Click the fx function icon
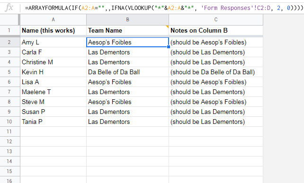Image resolution: width=304 pixels, height=183 pixels. click(9, 8)
